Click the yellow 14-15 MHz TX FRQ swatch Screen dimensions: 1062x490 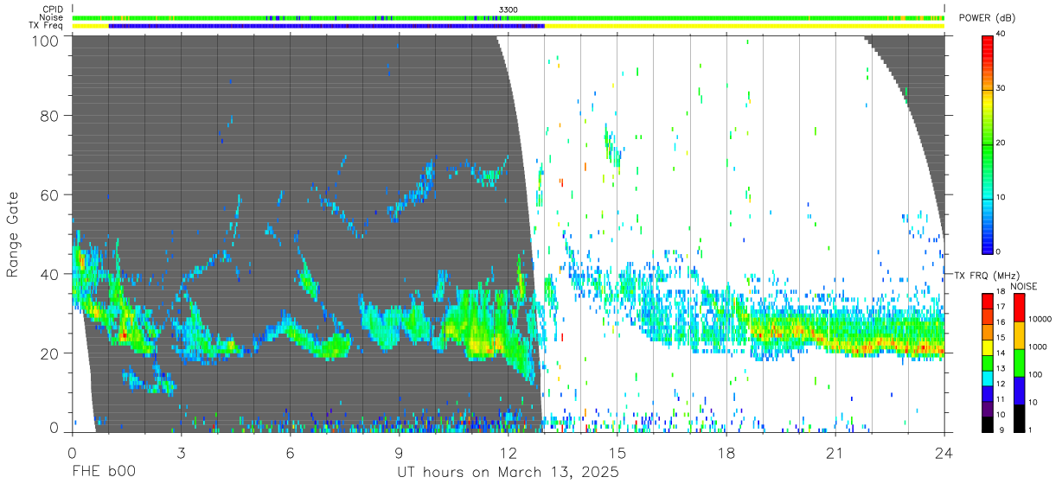(987, 347)
